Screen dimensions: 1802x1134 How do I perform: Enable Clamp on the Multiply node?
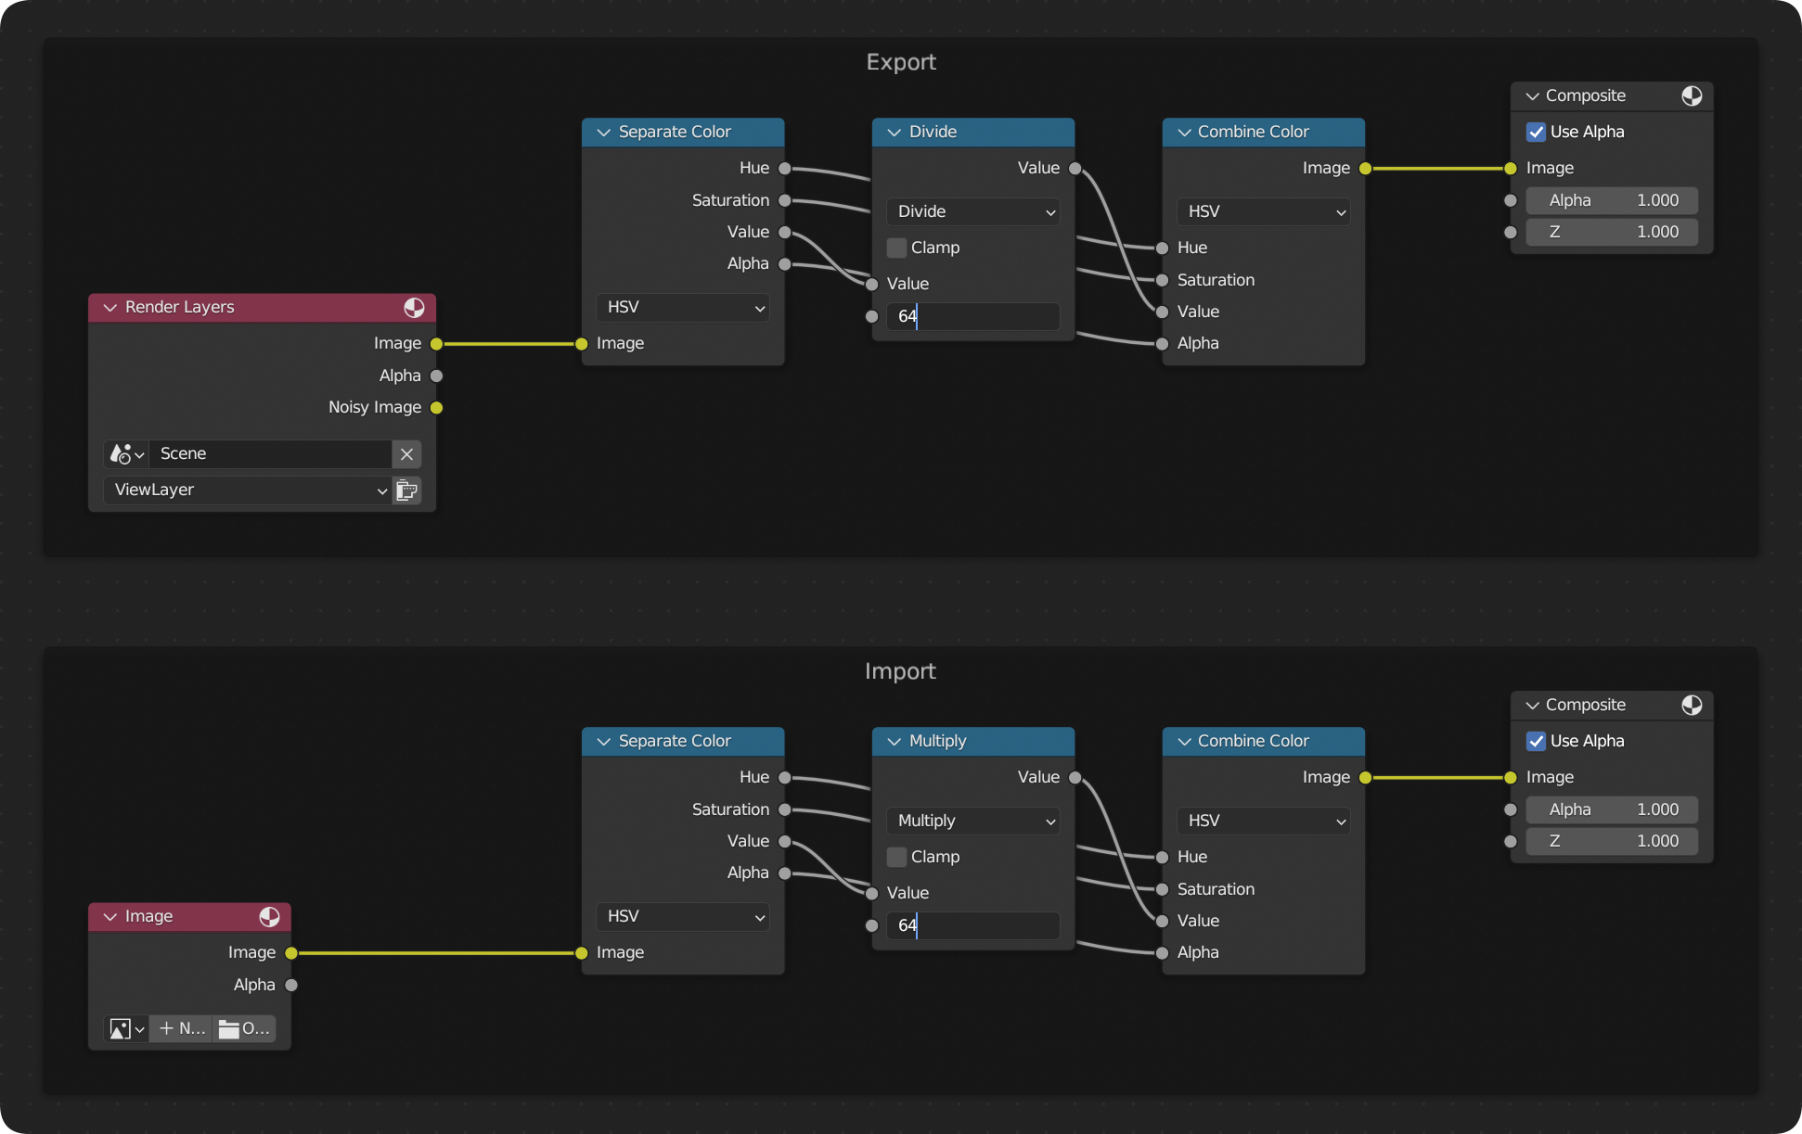click(x=896, y=857)
